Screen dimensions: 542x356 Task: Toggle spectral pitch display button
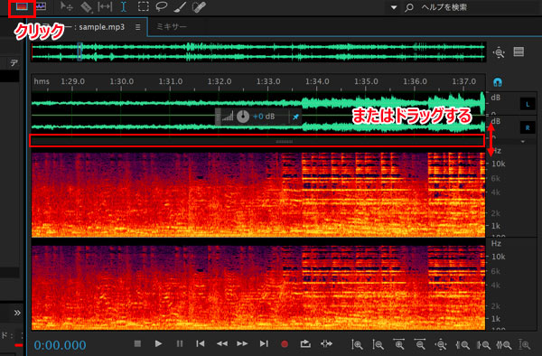click(41, 6)
